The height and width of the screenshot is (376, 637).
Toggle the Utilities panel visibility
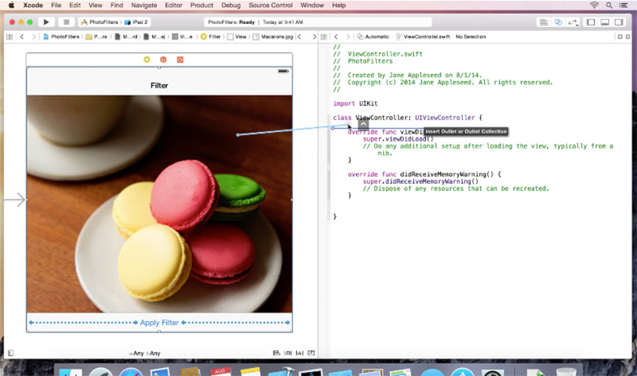point(619,23)
